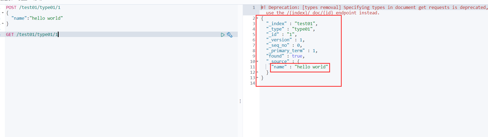Select line number 1 in response gutter
Viewport: 488px width, 137px height.
(x=254, y=8)
